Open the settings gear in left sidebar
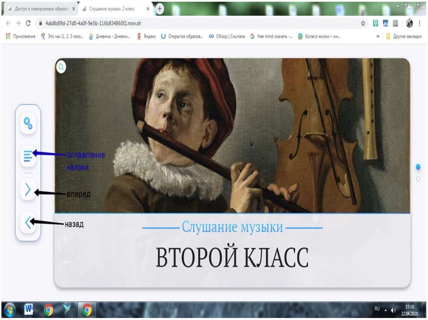Image resolution: width=428 pixels, height=320 pixels. point(28,123)
